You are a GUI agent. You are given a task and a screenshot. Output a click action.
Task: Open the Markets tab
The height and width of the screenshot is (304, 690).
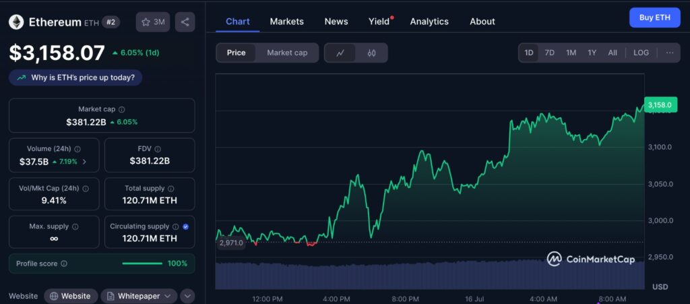click(287, 22)
